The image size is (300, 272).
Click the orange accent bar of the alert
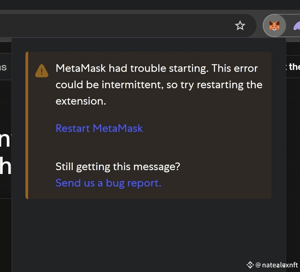coord(27,125)
